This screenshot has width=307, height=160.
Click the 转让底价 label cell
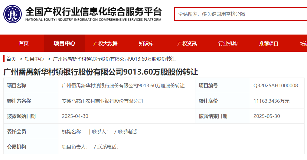tap(223, 101)
